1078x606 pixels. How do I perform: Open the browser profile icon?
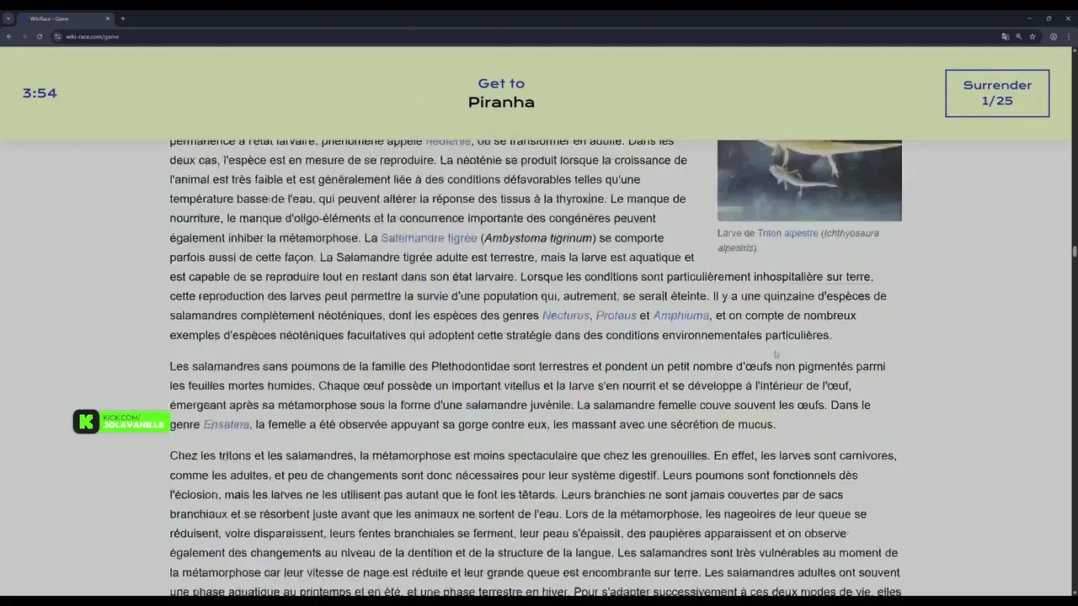point(1053,36)
